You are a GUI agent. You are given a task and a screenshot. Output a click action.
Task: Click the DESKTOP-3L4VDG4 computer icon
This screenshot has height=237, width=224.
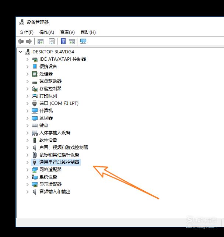[x=27, y=52]
